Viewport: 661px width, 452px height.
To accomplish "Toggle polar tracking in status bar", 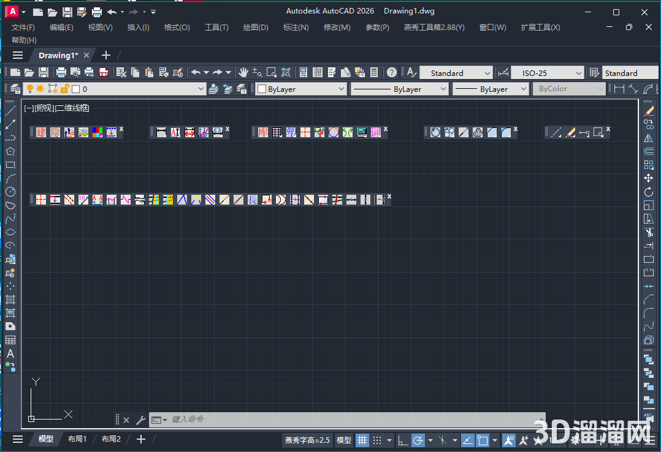I will [418, 440].
